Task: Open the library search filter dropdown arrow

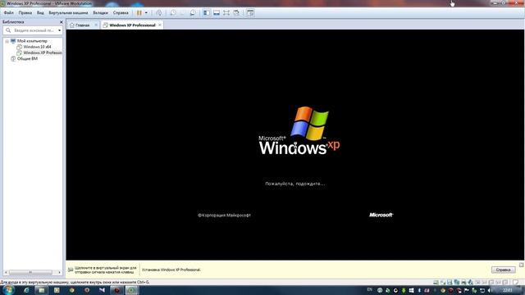Action: (60, 30)
